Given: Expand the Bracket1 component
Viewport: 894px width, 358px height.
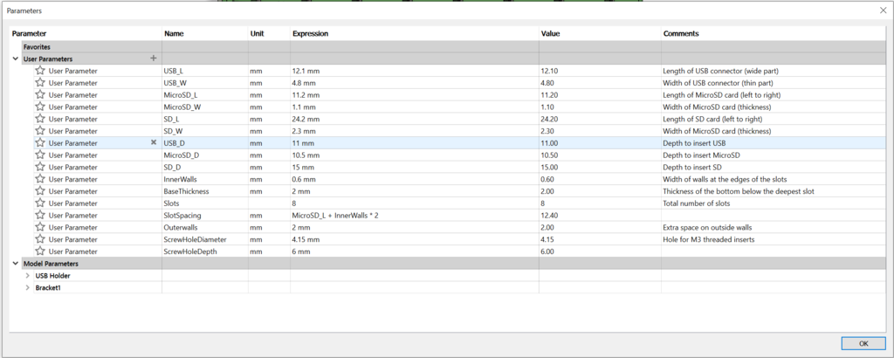Looking at the screenshot, I should coord(27,287).
